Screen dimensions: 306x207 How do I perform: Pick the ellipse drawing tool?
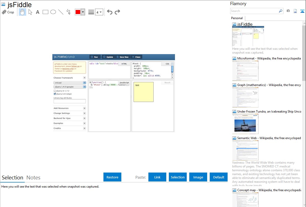pyautogui.click(x=53, y=12)
